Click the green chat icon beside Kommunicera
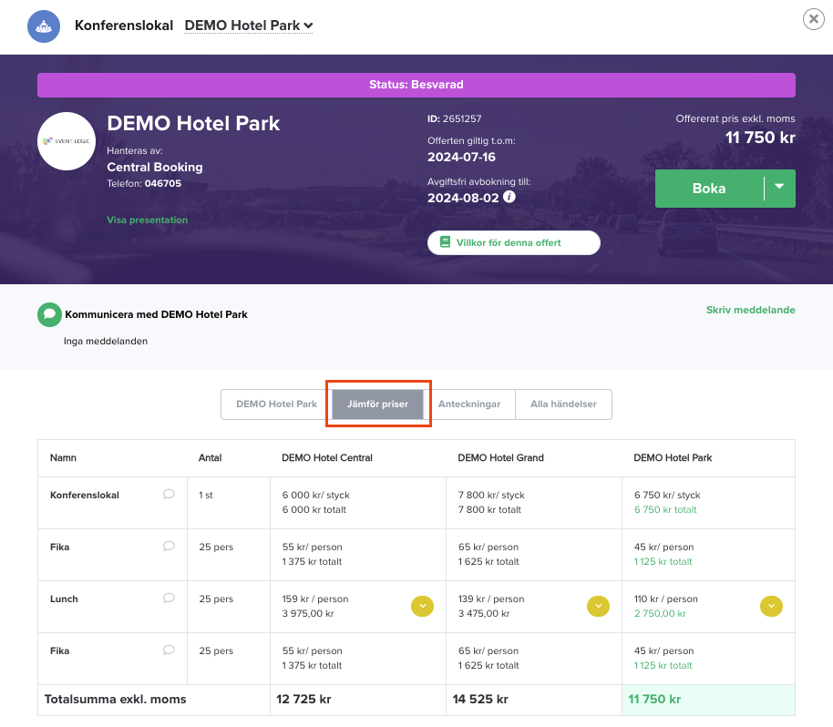Screen dimensions: 833x727 click(49, 314)
